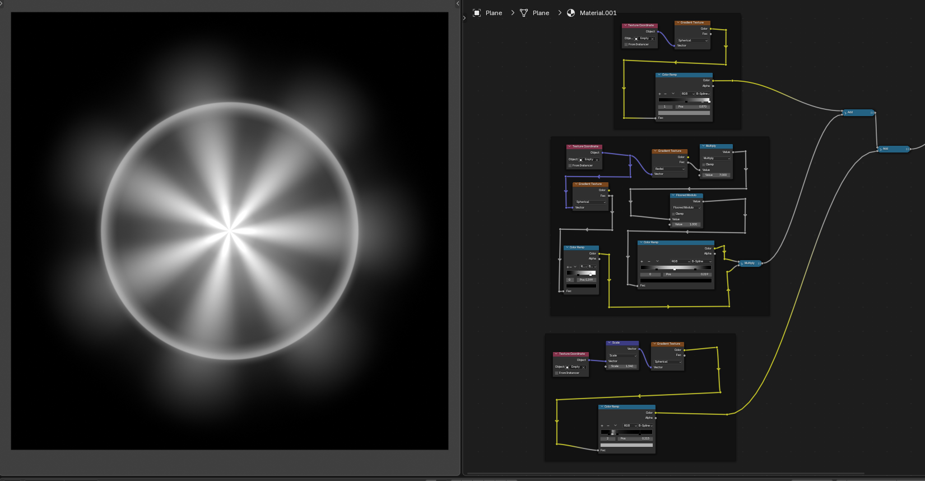This screenshot has width=925, height=481.
Task: Enable From Instancer on top Texture Coordinate node
Action: click(x=626, y=44)
